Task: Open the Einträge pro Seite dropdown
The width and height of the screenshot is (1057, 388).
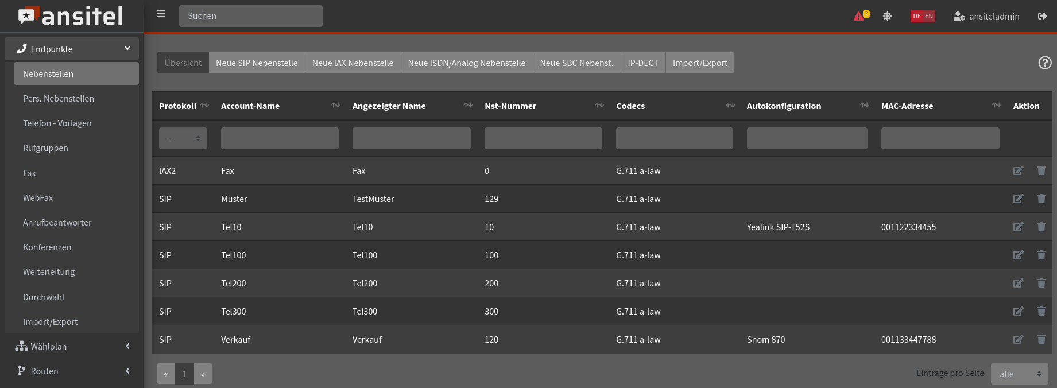Action: [x=1019, y=374]
